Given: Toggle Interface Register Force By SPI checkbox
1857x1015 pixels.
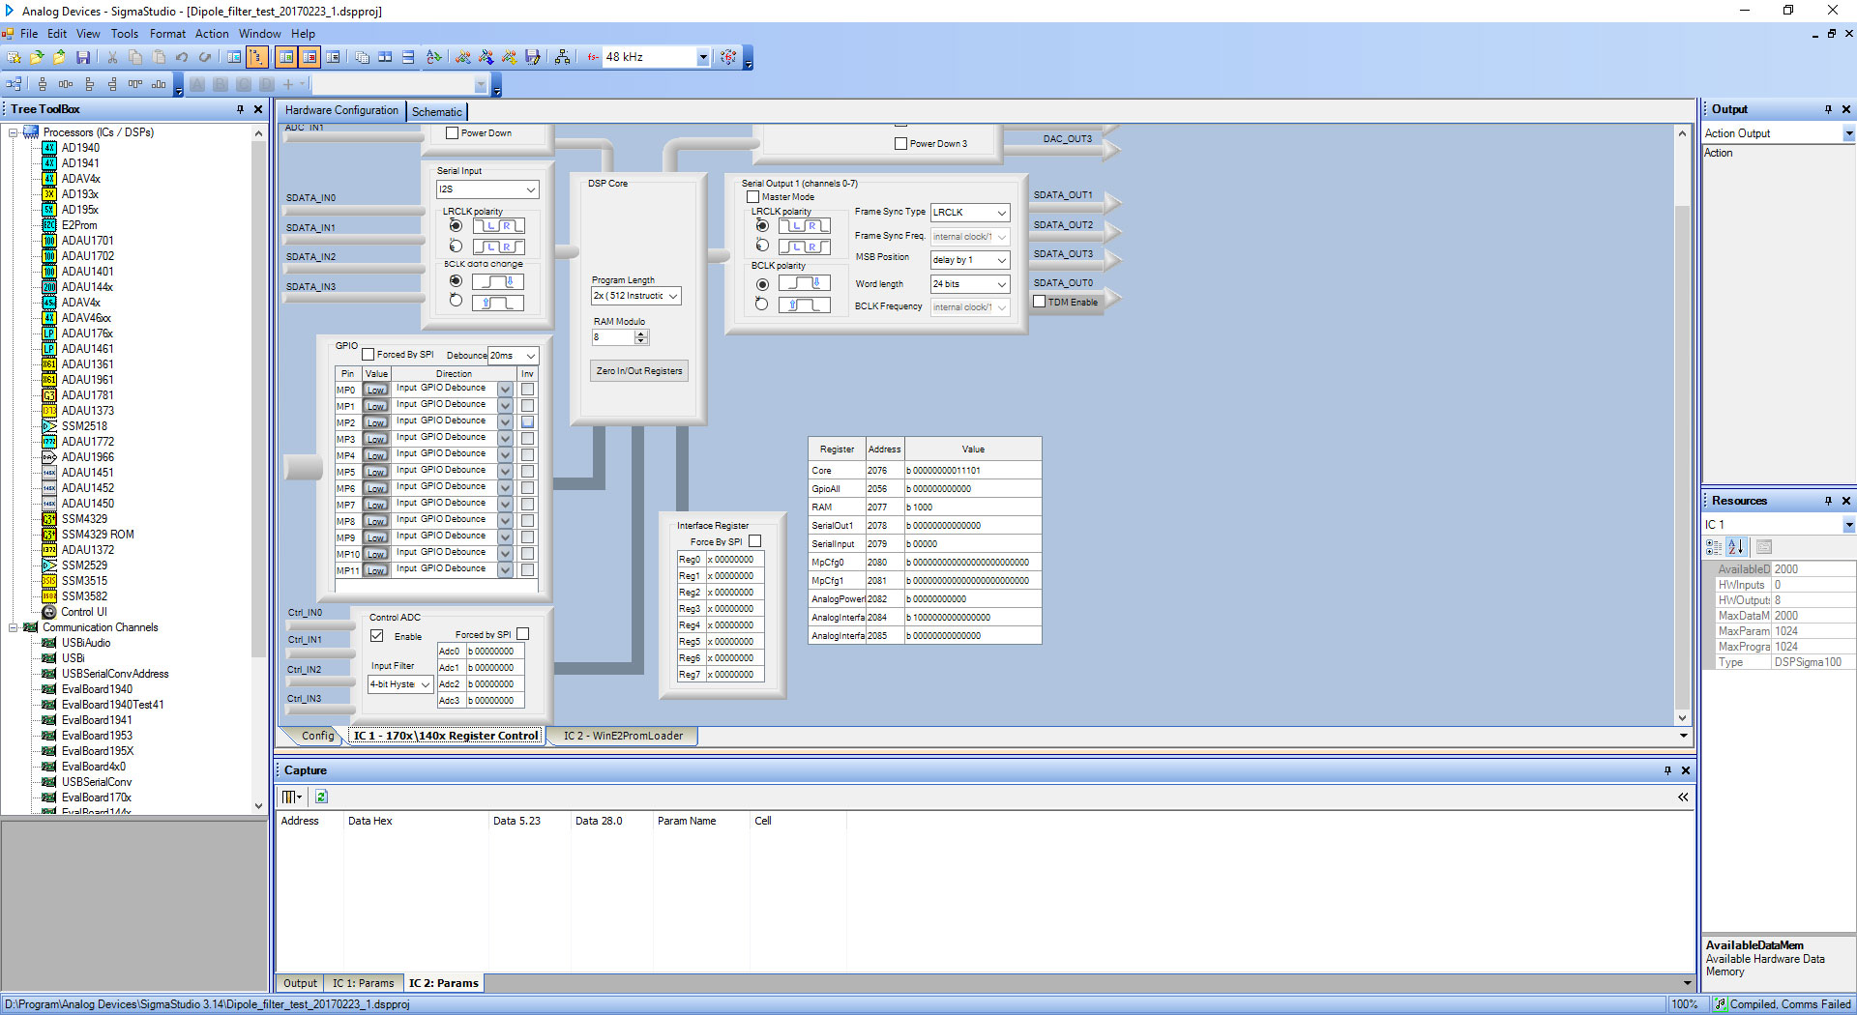Looking at the screenshot, I should click(755, 541).
